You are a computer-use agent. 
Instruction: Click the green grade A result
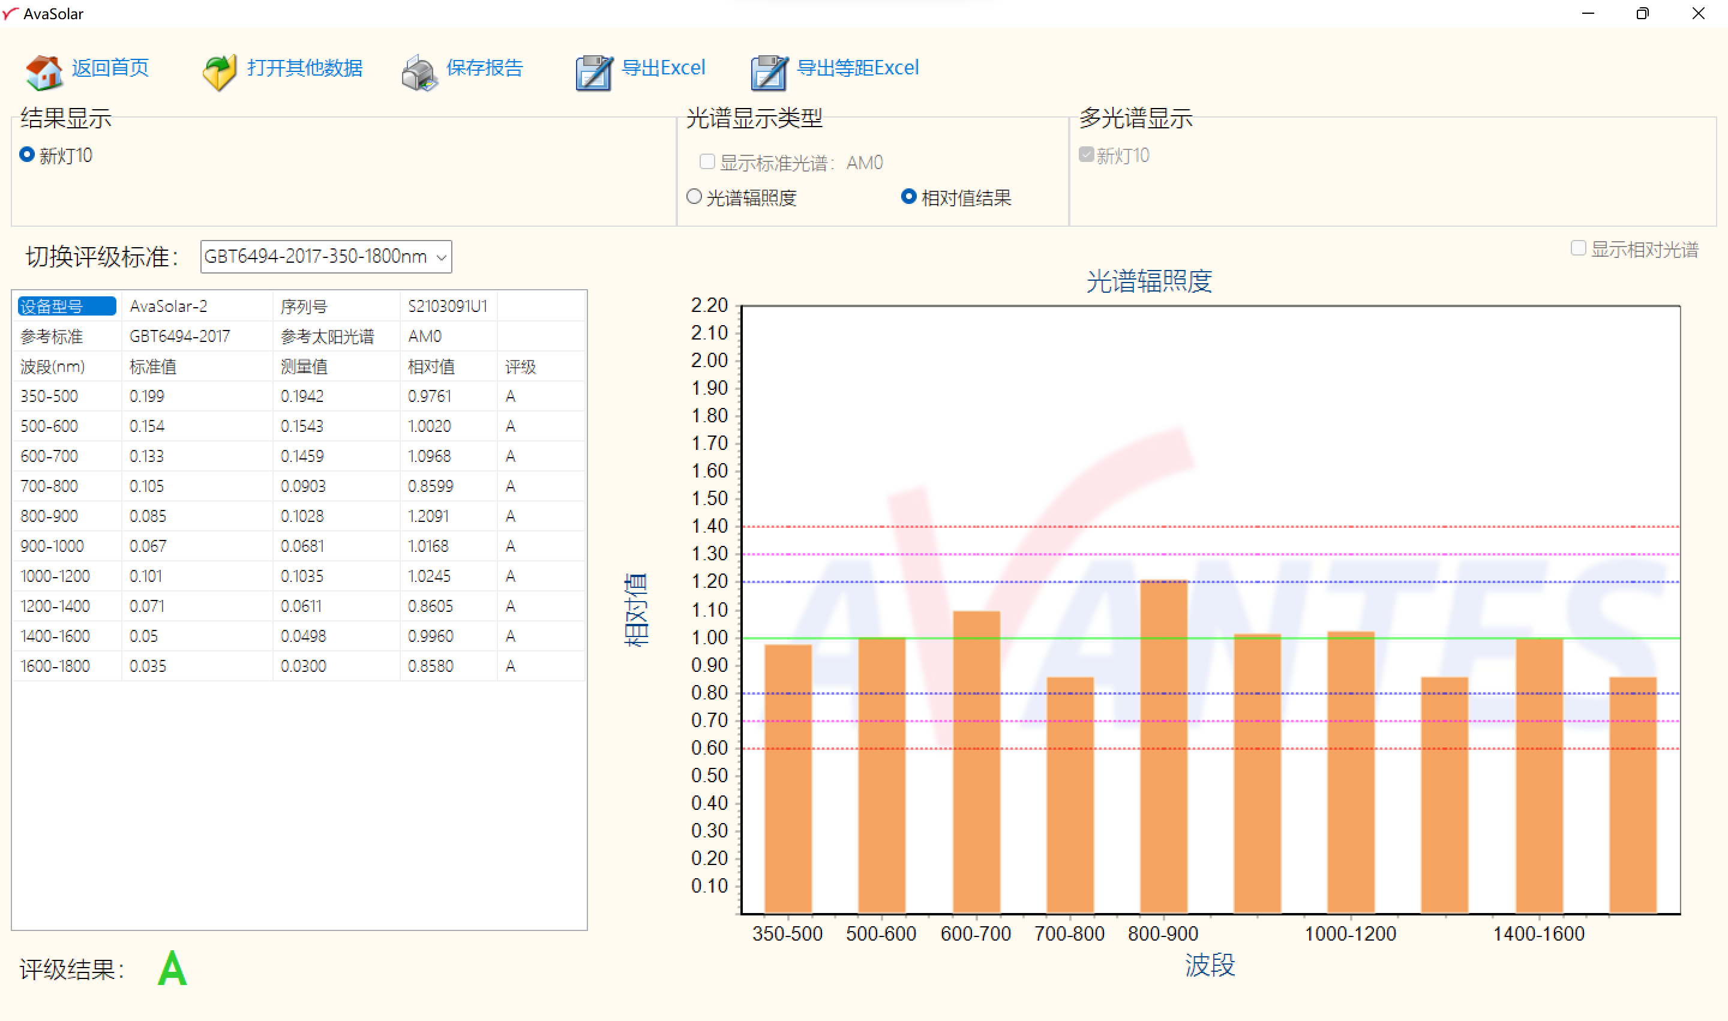[172, 968]
